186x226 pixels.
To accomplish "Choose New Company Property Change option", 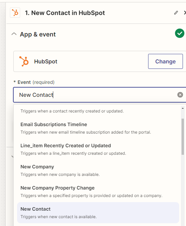I will (x=98, y=192).
